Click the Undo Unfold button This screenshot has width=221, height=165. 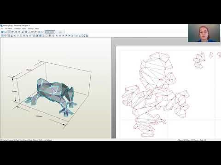(50, 32)
